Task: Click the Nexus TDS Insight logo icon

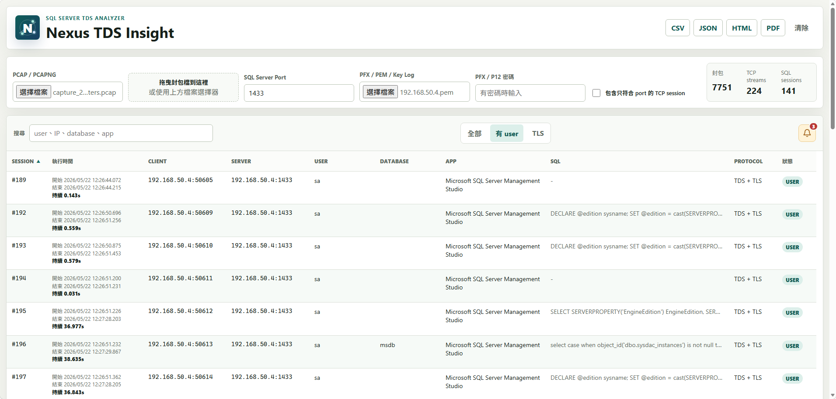Action: pos(28,28)
